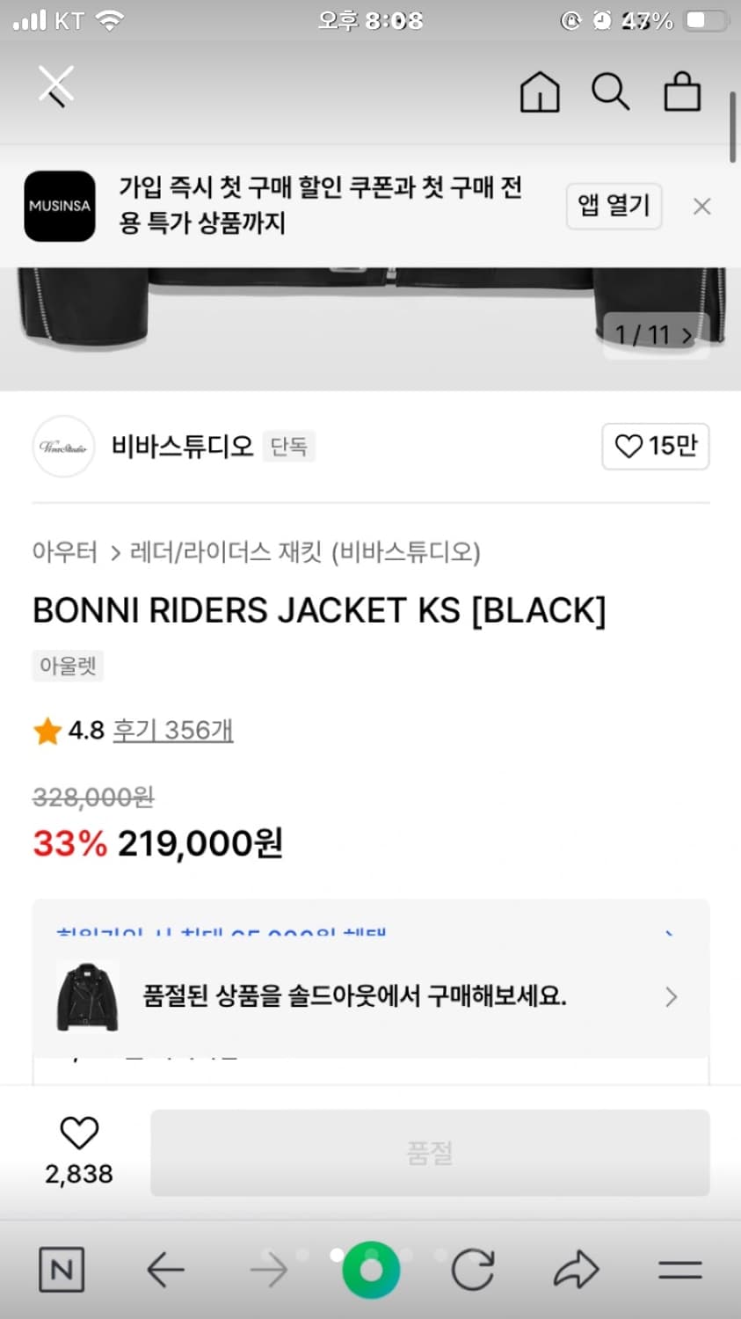Open the 후기 356개 reviews link
Viewport: 741px width, 1319px height.
point(173,730)
